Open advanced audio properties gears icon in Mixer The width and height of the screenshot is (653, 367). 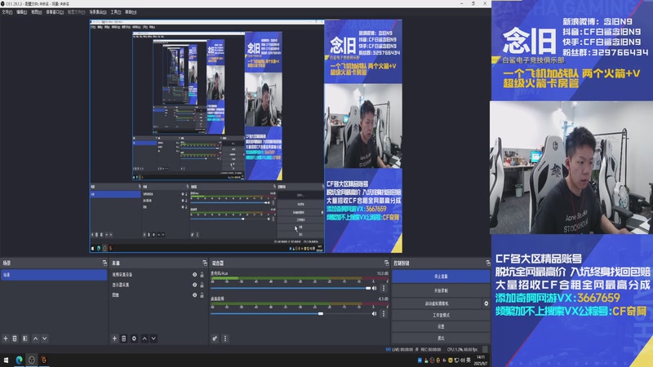pos(215,338)
